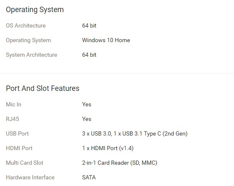Select the System Architecture label
The height and width of the screenshot is (186, 234).
click(31, 55)
